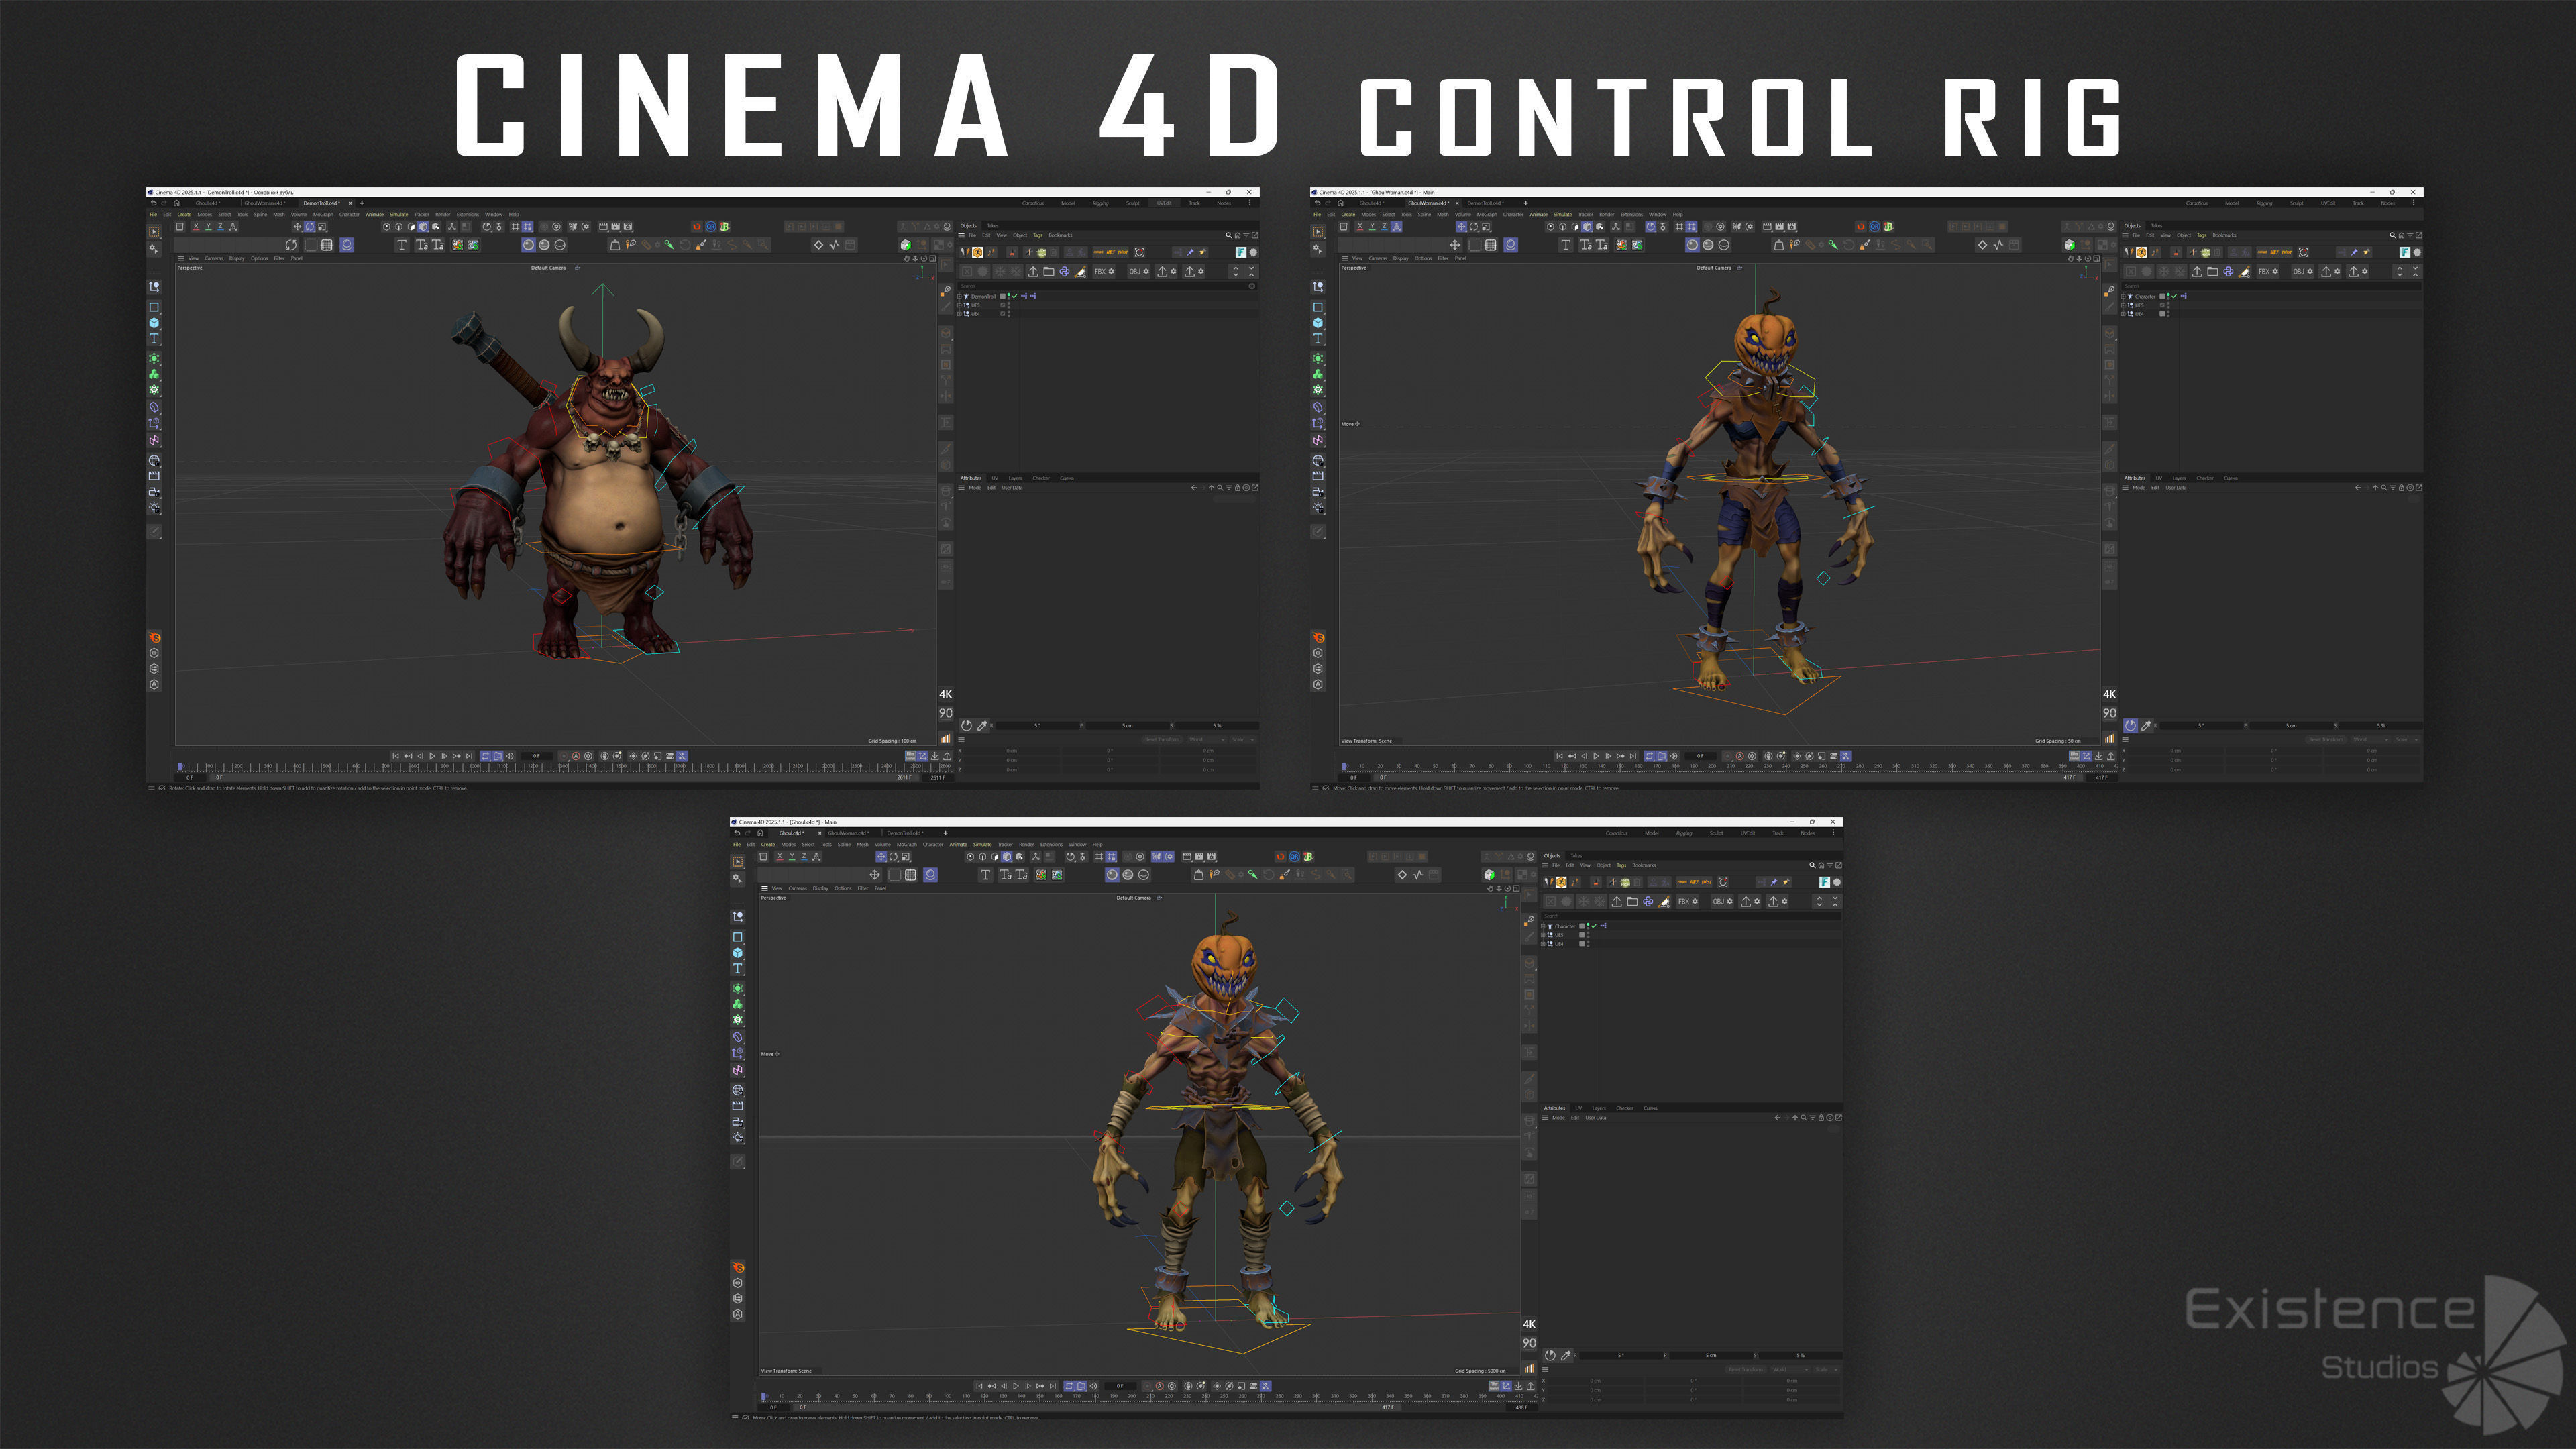
Task: Open Cameras viewport menu in GhoulWoman window
Action: [1378, 258]
